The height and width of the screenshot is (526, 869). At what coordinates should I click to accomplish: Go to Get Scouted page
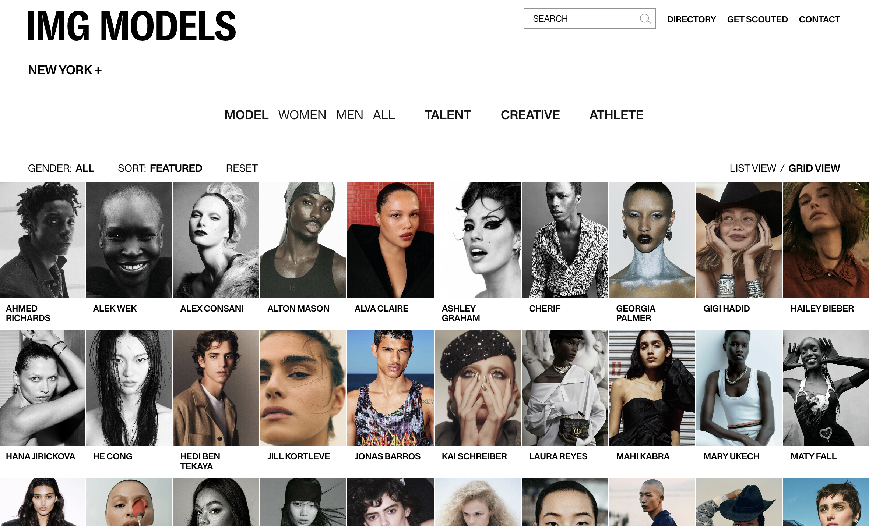[x=757, y=19]
